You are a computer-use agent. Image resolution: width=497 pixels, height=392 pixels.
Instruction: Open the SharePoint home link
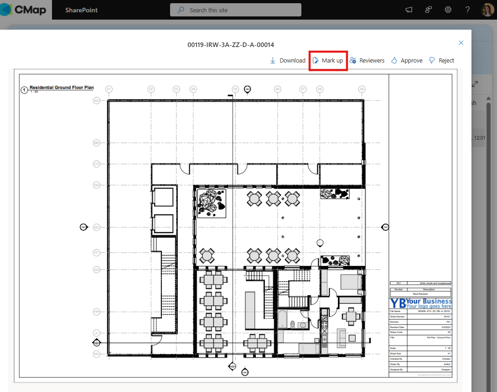(82, 10)
